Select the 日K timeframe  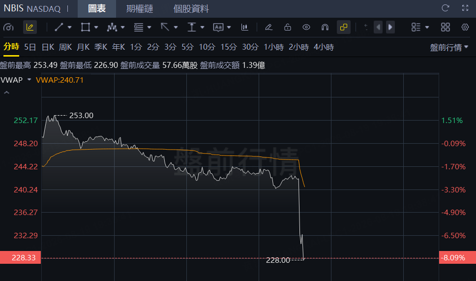pos(48,47)
